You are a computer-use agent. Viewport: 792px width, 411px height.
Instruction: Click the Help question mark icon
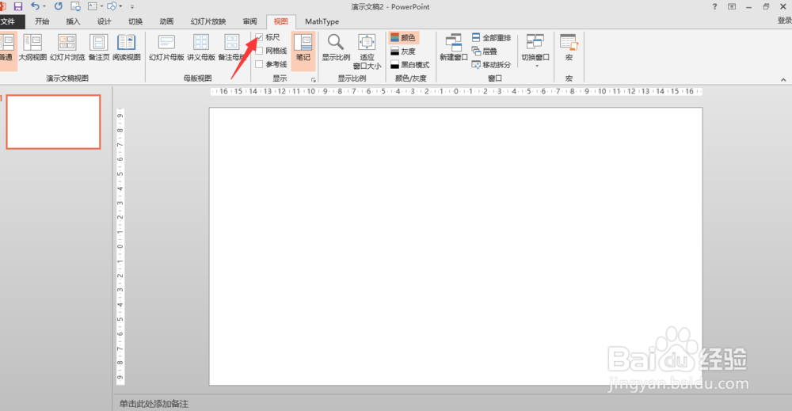(714, 6)
